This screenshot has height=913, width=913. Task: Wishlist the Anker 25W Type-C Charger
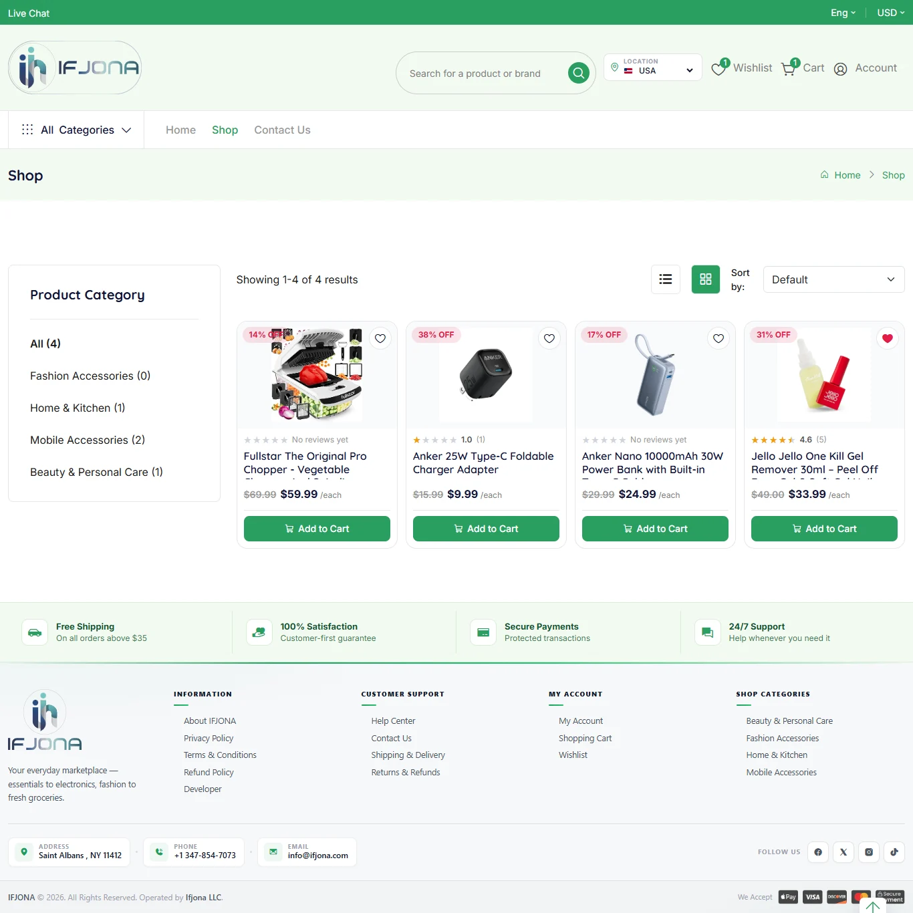click(549, 338)
